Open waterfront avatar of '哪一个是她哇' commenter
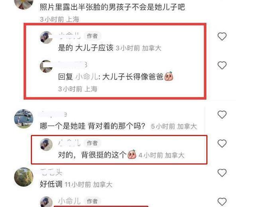The image size is (255, 207). [24, 119]
